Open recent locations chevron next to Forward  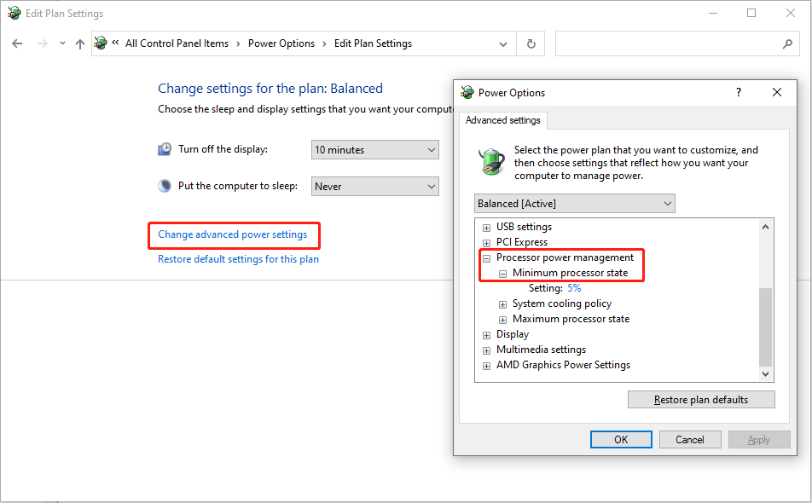(62, 43)
